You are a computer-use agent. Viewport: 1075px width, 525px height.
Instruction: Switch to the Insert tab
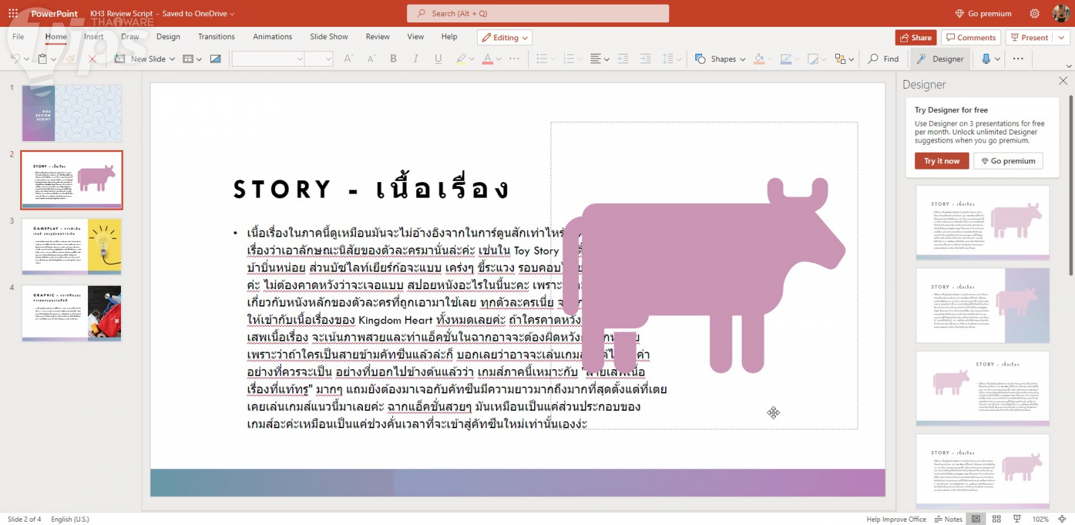tap(93, 37)
